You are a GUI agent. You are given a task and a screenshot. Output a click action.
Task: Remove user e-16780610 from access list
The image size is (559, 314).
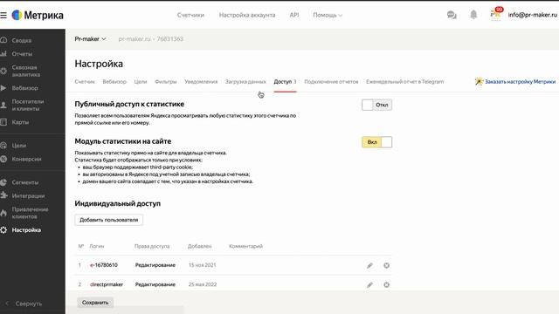coord(386,265)
